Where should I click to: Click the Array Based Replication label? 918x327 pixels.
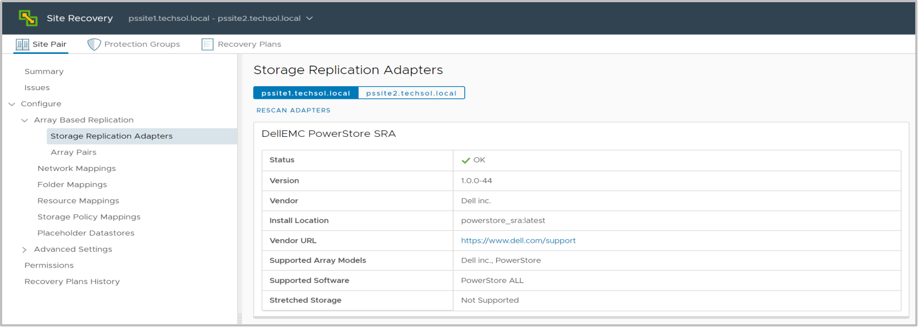click(x=84, y=120)
